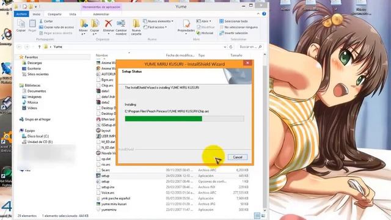Viewport: 391px width, 220px height.
Task: Click the installation progress bar
Action: pyautogui.click(x=185, y=119)
